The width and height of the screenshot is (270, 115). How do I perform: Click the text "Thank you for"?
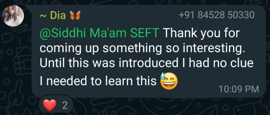tap(202, 34)
